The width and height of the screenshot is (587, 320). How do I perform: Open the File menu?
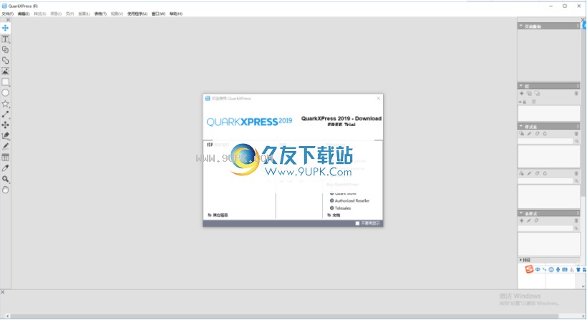click(x=7, y=14)
